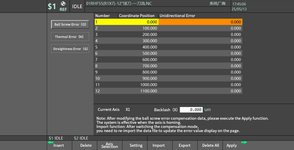Click the green left arrow page icon

[x=50, y=142]
